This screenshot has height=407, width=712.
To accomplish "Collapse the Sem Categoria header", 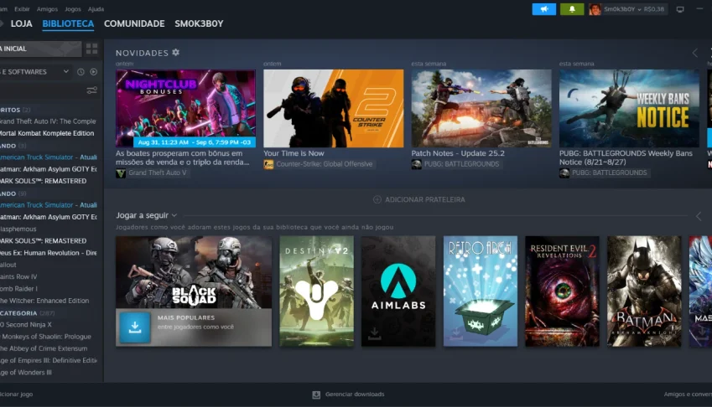I will point(27,312).
